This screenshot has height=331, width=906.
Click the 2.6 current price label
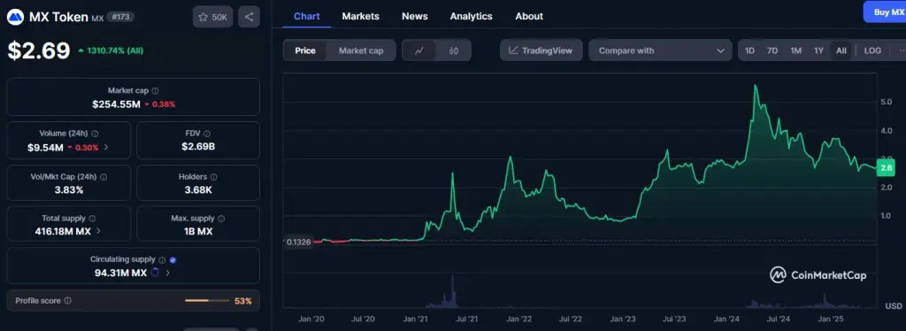885,168
